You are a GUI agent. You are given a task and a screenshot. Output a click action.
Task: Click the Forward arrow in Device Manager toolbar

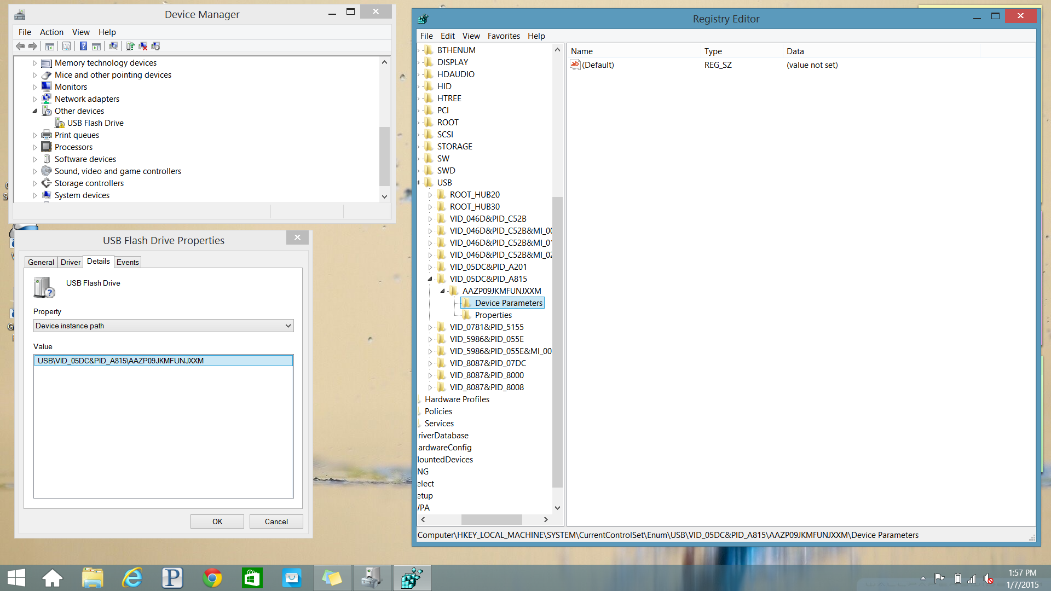click(x=33, y=47)
